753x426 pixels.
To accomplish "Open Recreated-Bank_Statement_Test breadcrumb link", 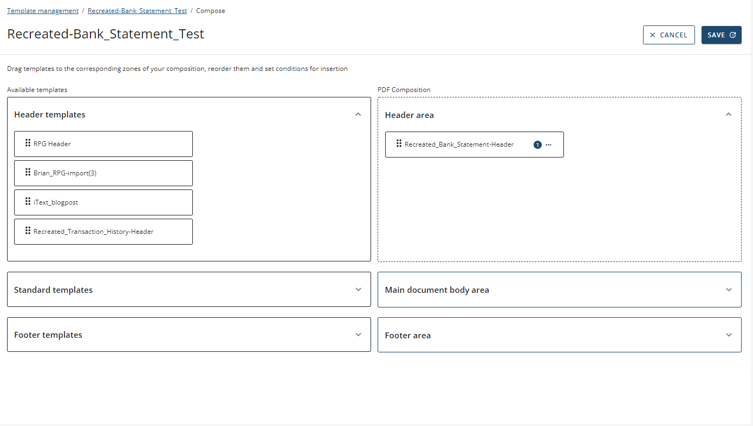I will (x=137, y=11).
